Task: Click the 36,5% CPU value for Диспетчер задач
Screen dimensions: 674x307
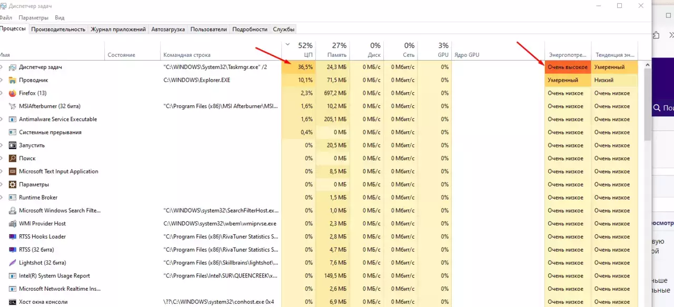Action: coord(299,67)
